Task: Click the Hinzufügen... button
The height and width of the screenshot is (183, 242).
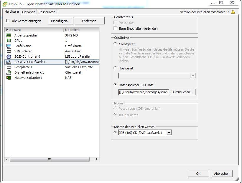Action: pyautogui.click(x=61, y=21)
